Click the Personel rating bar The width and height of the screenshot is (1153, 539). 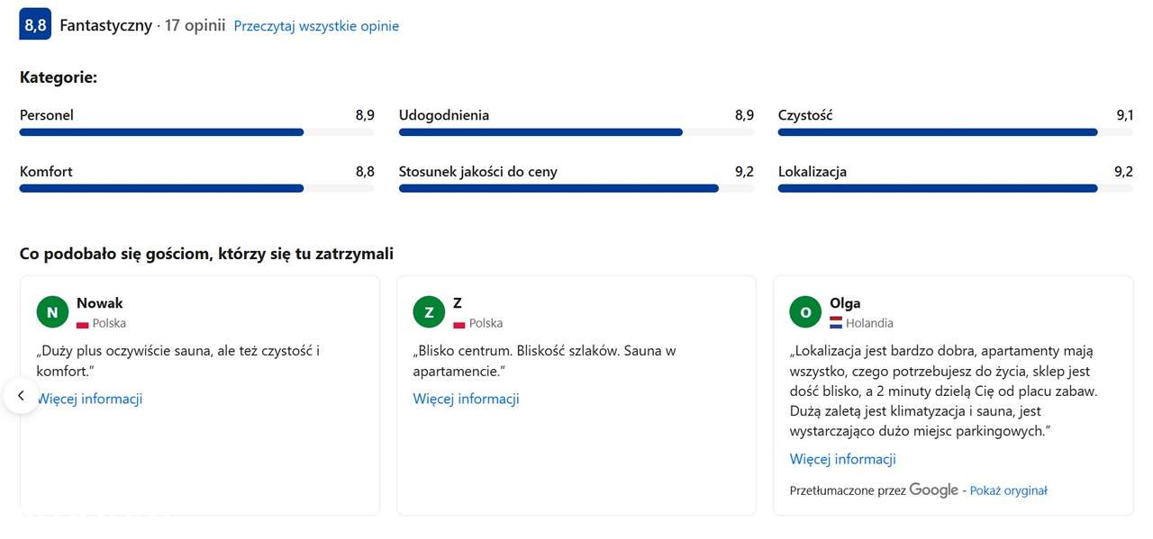(196, 132)
